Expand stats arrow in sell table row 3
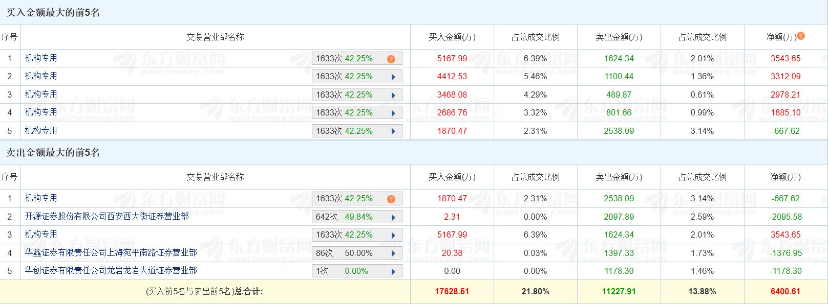 (393, 236)
